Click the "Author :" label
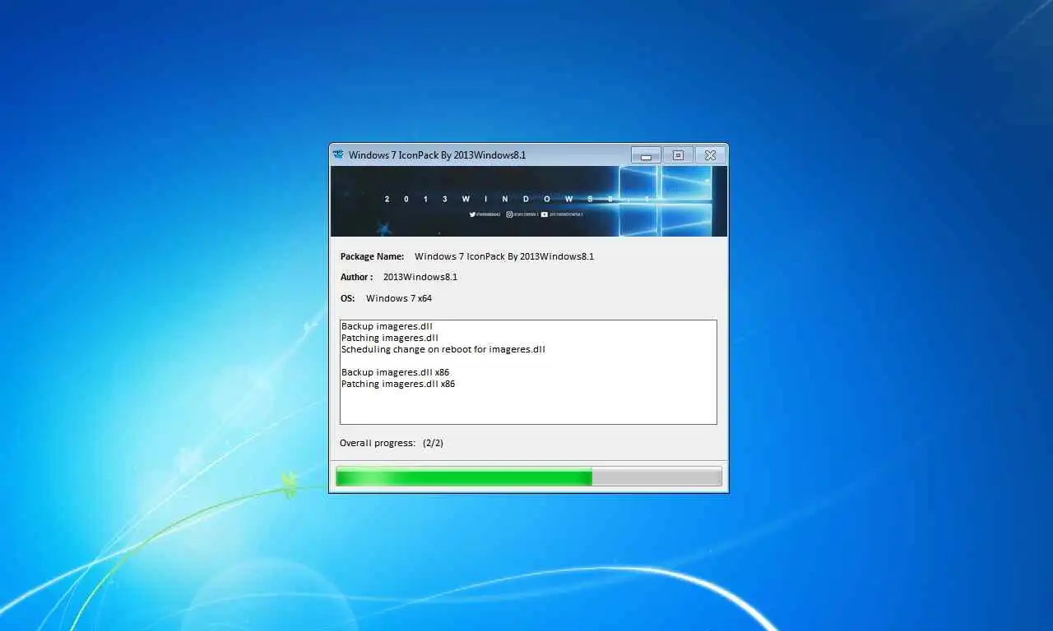The image size is (1053, 631). tap(357, 277)
